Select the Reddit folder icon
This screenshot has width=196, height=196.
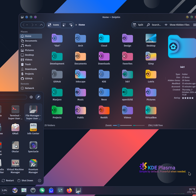(104, 110)
